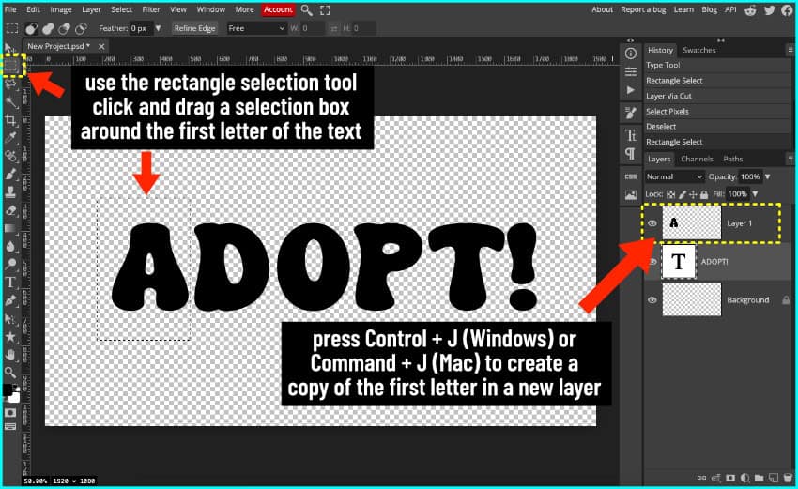
Task: Choose the add to selection mode icon
Action: pos(48,28)
